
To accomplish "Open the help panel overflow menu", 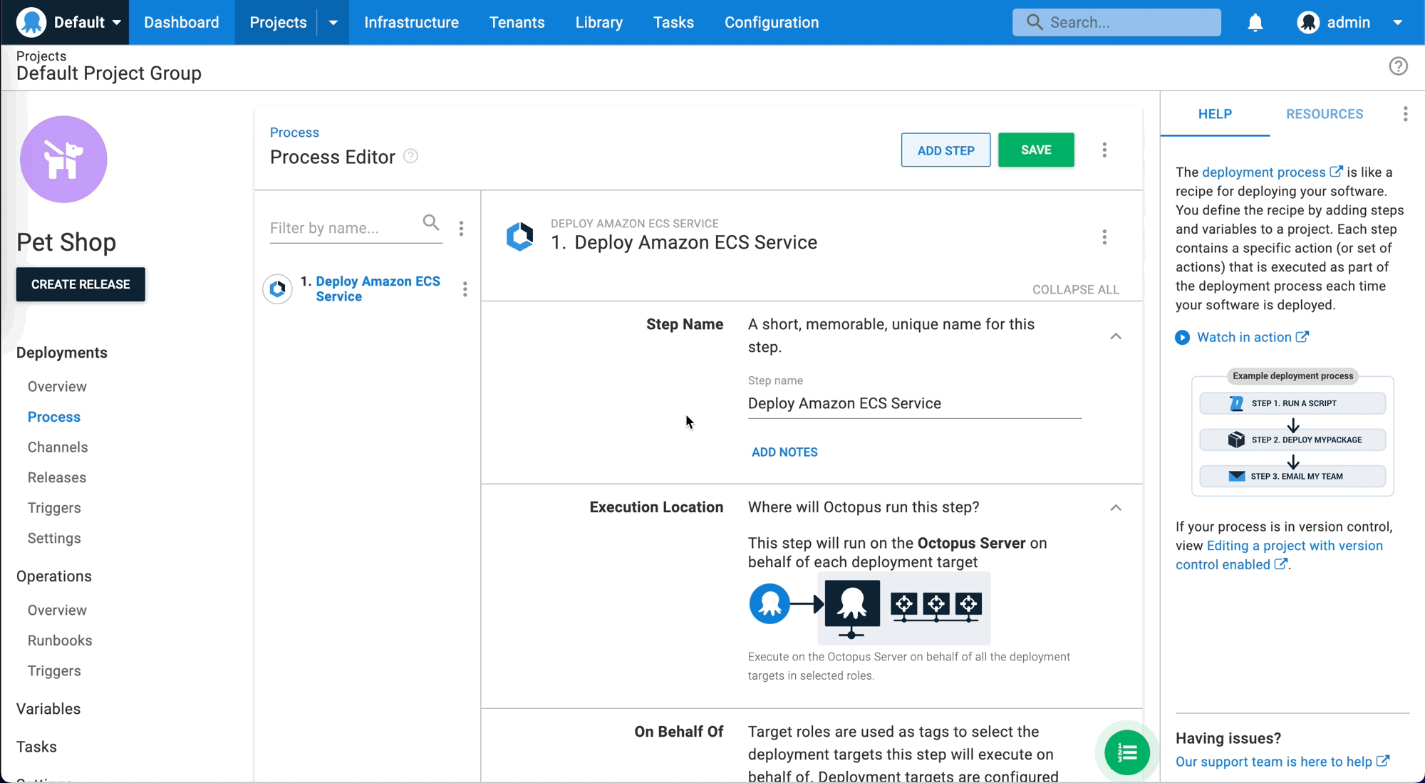I will coord(1405,114).
